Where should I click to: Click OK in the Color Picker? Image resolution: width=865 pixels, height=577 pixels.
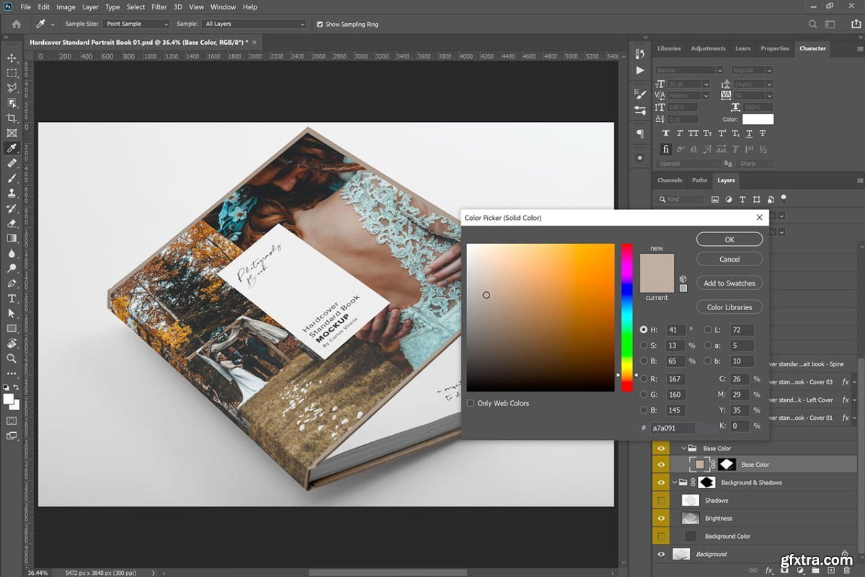pyautogui.click(x=729, y=239)
